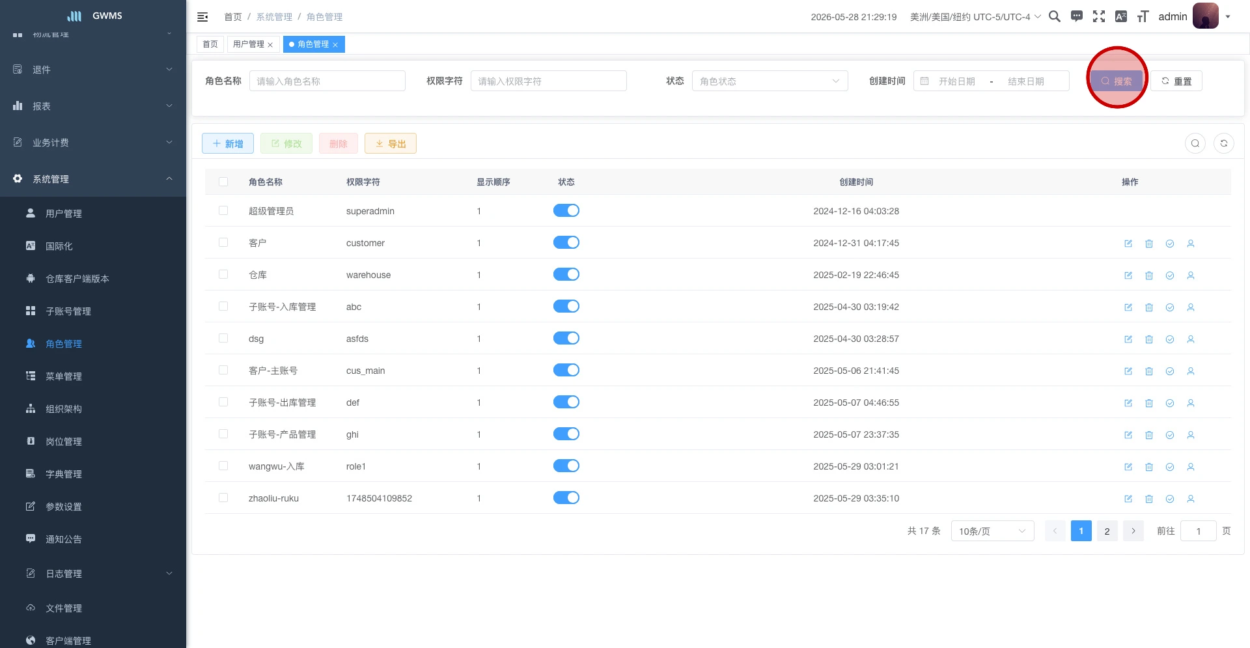Image resolution: width=1250 pixels, height=648 pixels.
Task: Edit the ghi role row icon
Action: click(1128, 435)
